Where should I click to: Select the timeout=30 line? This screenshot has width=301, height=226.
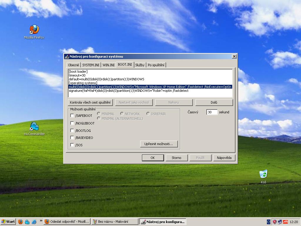pos(77,75)
